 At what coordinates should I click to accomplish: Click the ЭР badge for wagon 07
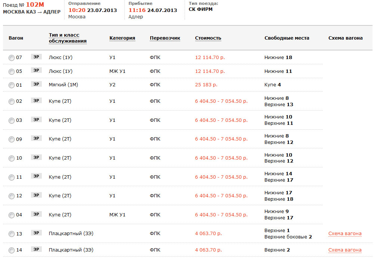coord(36,57)
